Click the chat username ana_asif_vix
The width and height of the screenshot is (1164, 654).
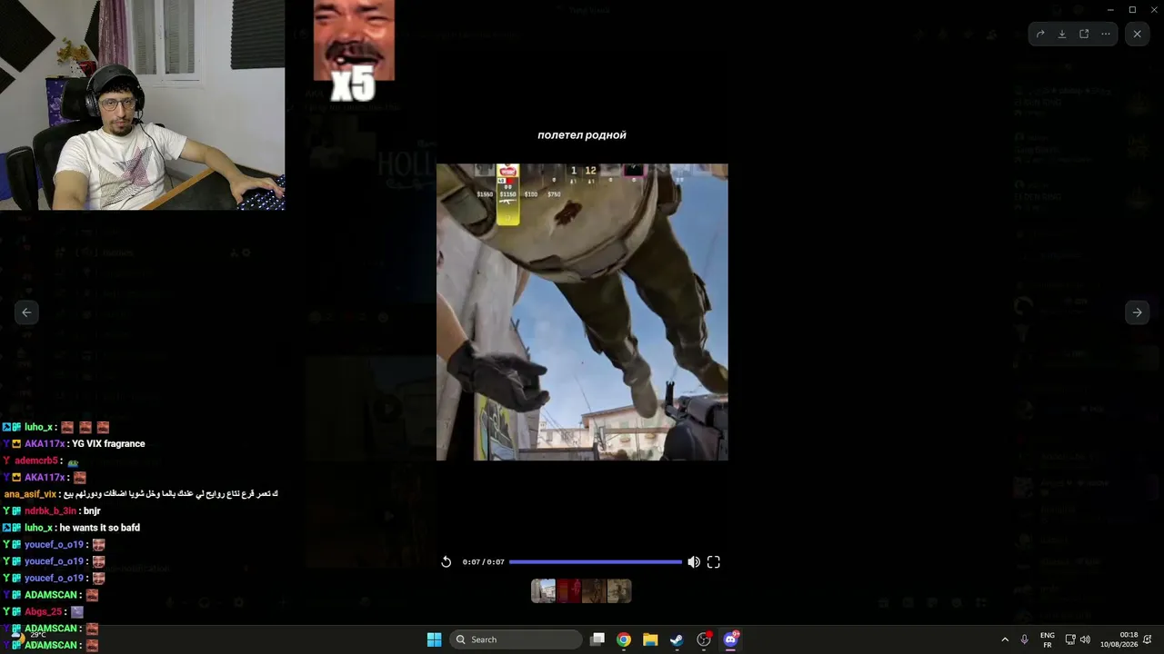coord(30,494)
